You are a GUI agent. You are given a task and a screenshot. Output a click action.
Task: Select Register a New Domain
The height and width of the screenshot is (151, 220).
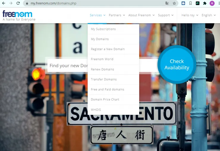tap(113, 49)
